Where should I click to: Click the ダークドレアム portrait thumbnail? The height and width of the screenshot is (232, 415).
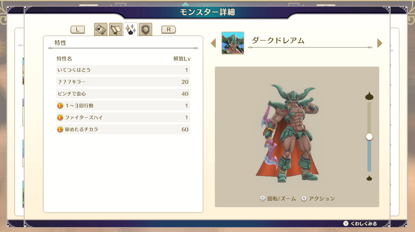pos(233,43)
